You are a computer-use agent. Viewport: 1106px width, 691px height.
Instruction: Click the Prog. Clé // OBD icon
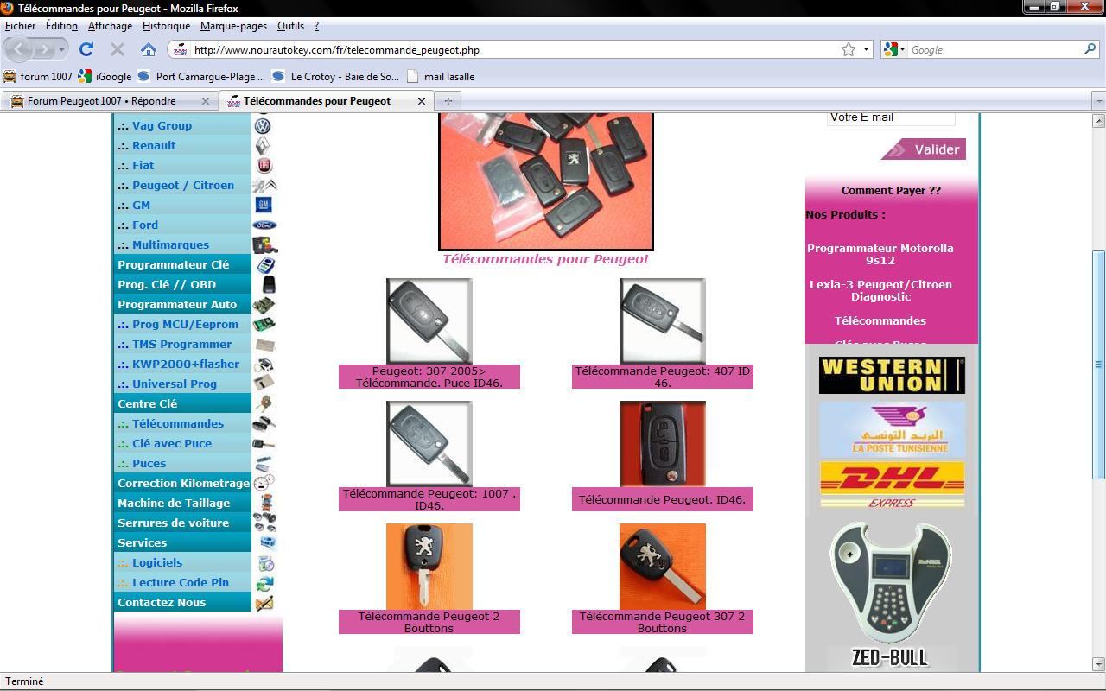click(269, 284)
